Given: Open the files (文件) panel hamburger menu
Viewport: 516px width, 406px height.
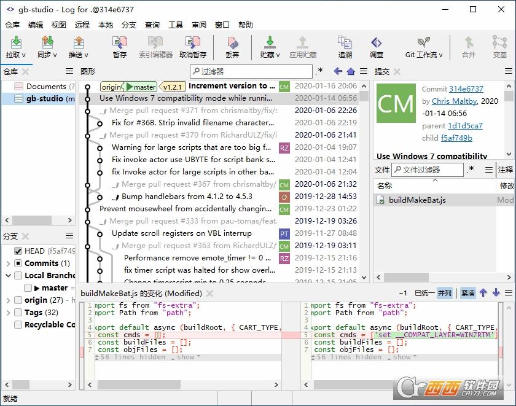Looking at the screenshot, I should (x=489, y=170).
